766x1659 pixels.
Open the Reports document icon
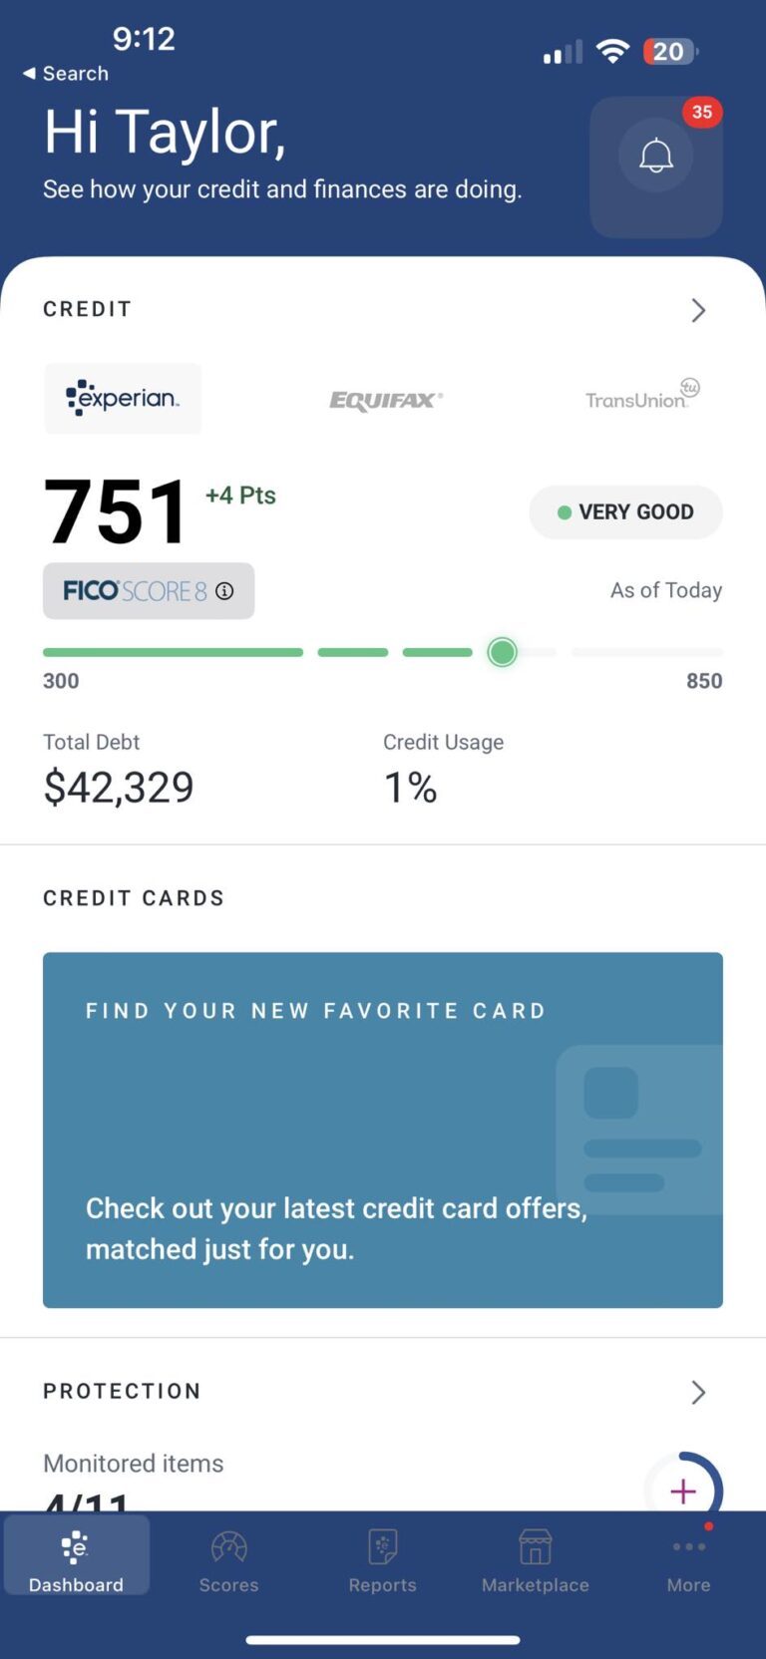383,1547
